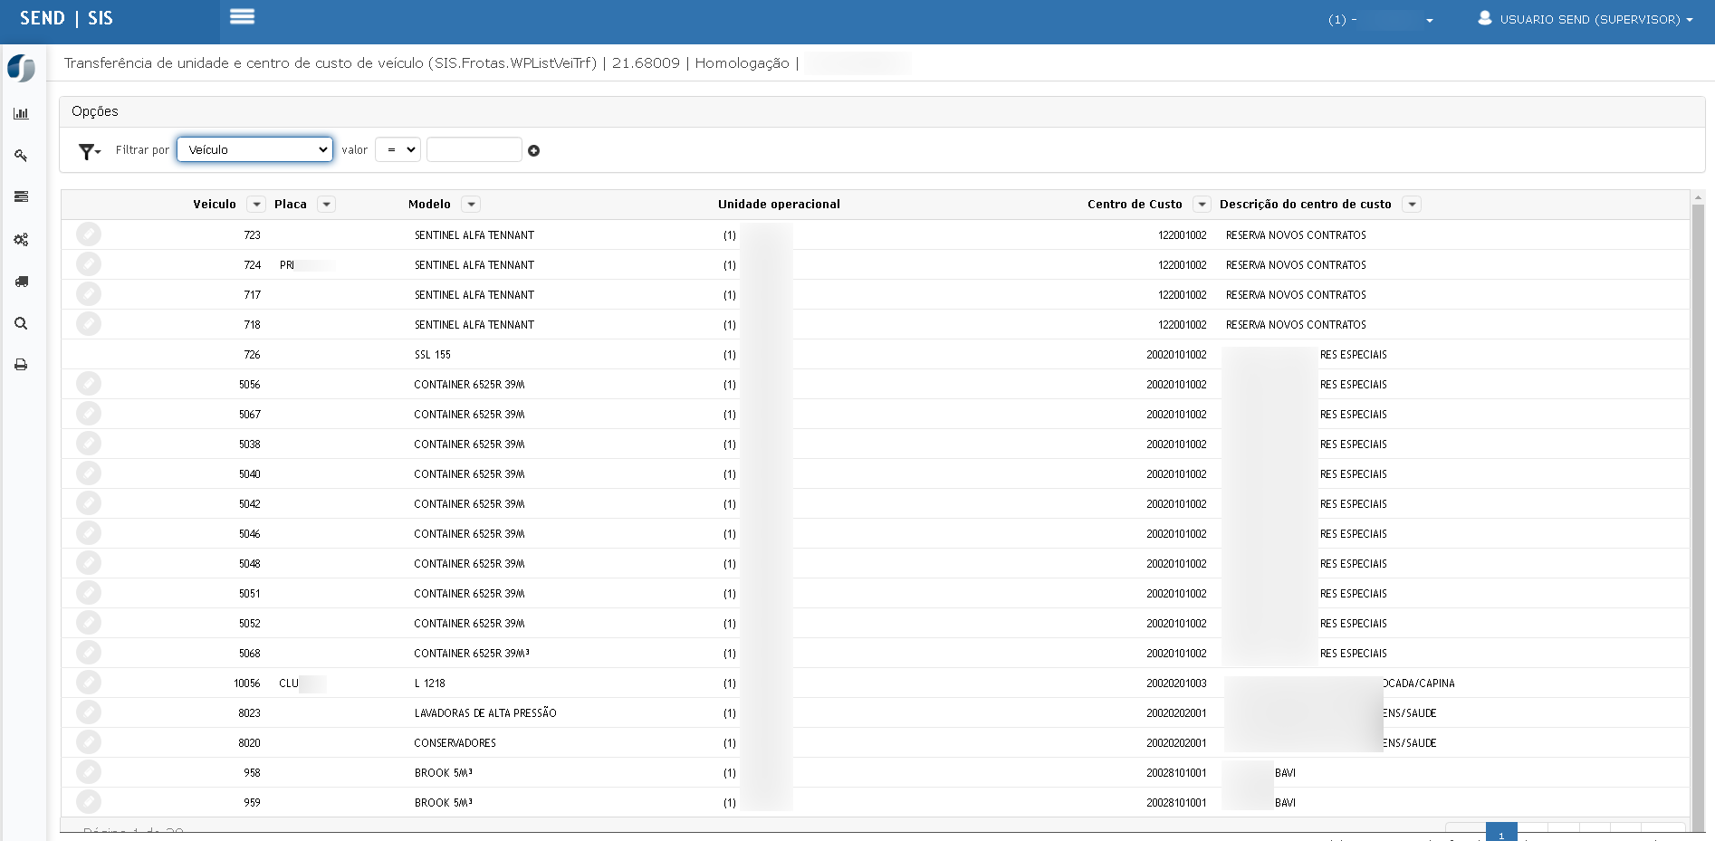Edit vehicle 5046 with pencil icon
This screenshot has width=1715, height=841.
[x=89, y=533]
